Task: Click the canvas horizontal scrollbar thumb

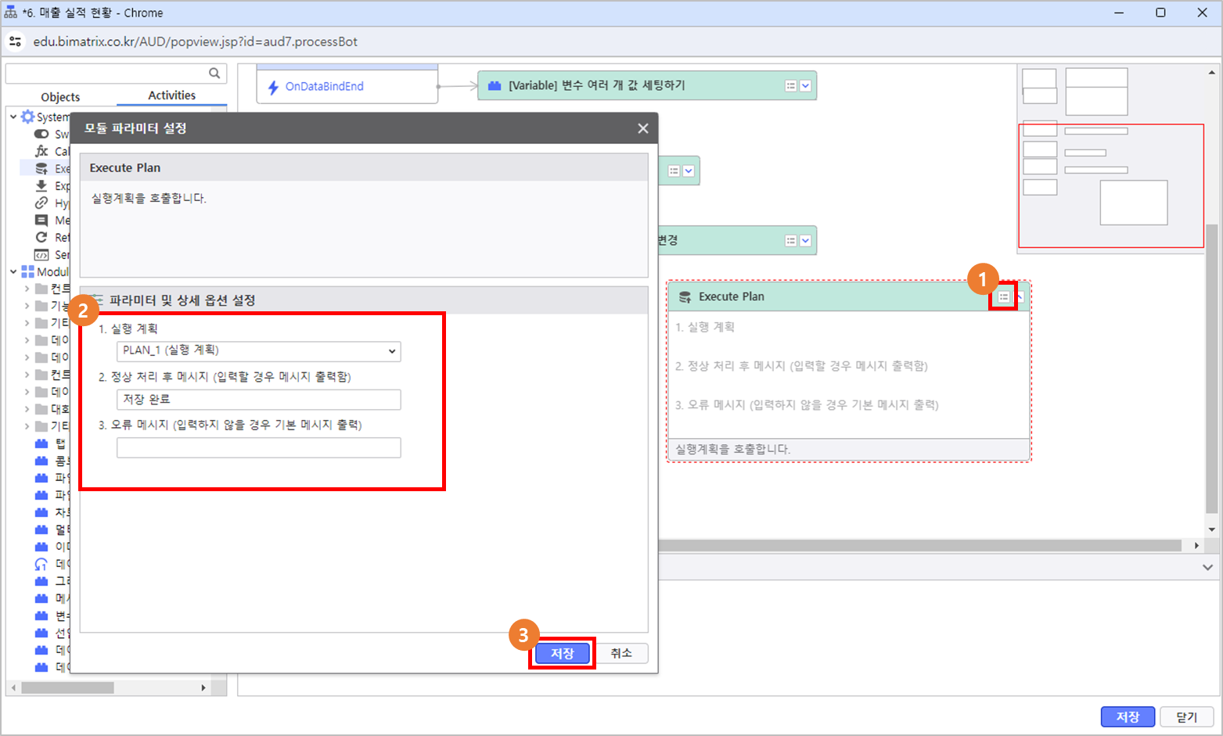Action: click(x=919, y=545)
